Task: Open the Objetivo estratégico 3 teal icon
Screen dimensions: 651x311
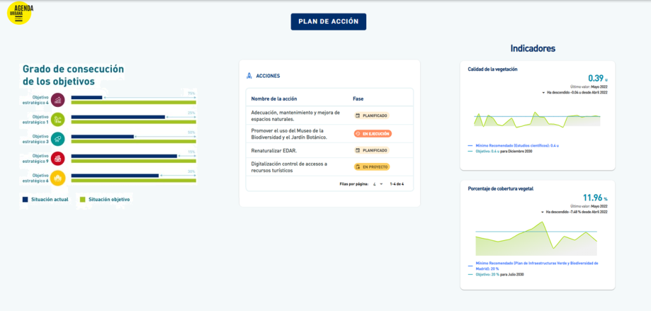Action: [x=58, y=139]
